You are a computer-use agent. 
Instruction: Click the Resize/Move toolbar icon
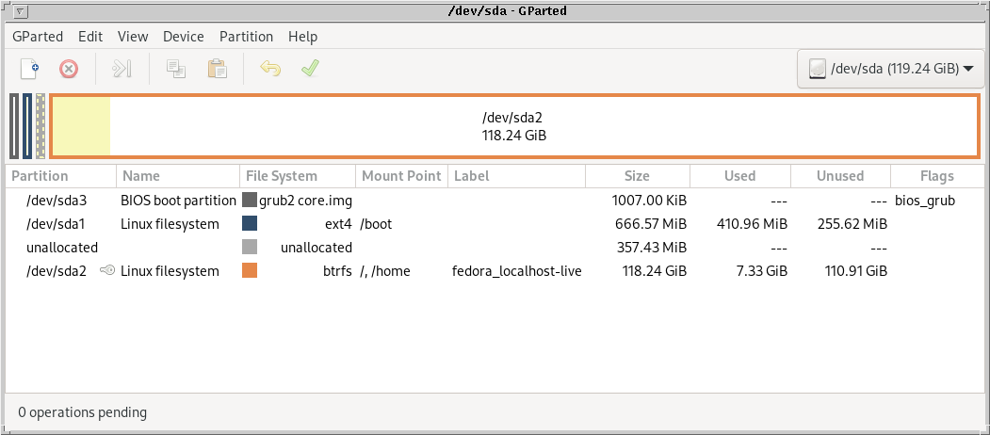[122, 69]
